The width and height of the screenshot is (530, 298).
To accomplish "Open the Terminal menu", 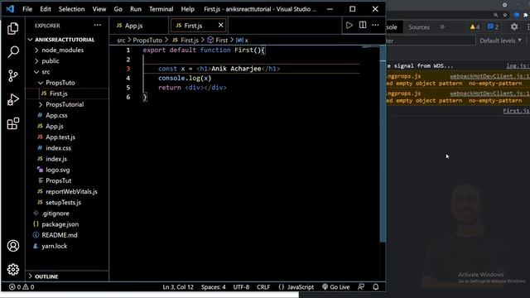I will (x=161, y=9).
